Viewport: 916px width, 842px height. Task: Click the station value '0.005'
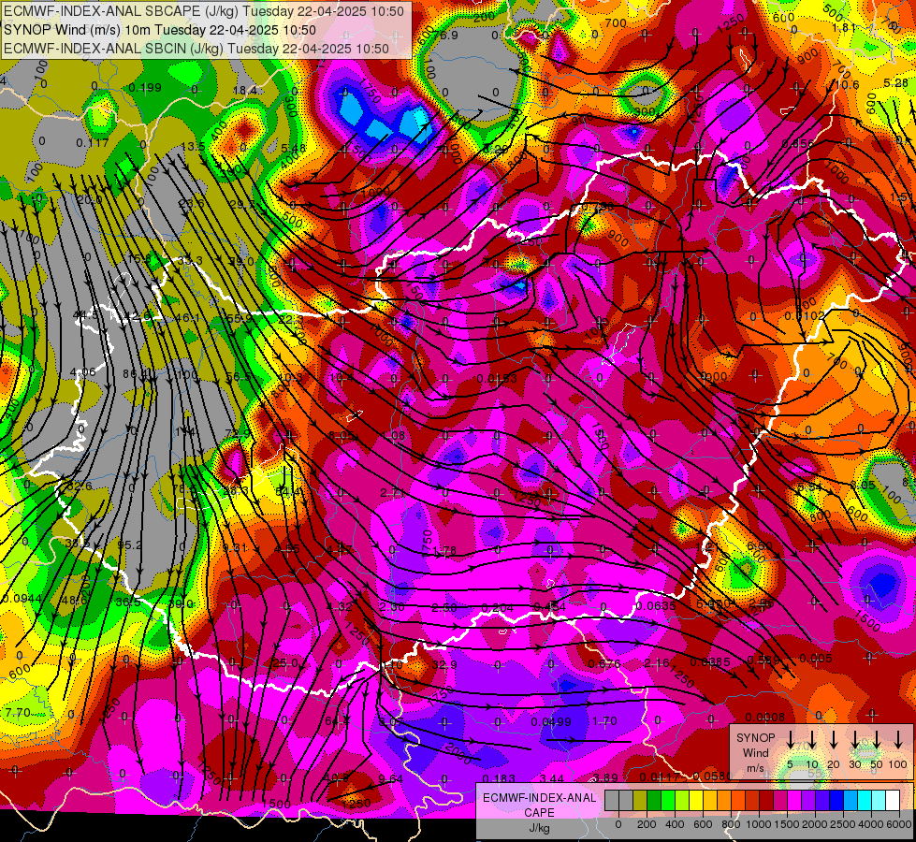click(816, 659)
